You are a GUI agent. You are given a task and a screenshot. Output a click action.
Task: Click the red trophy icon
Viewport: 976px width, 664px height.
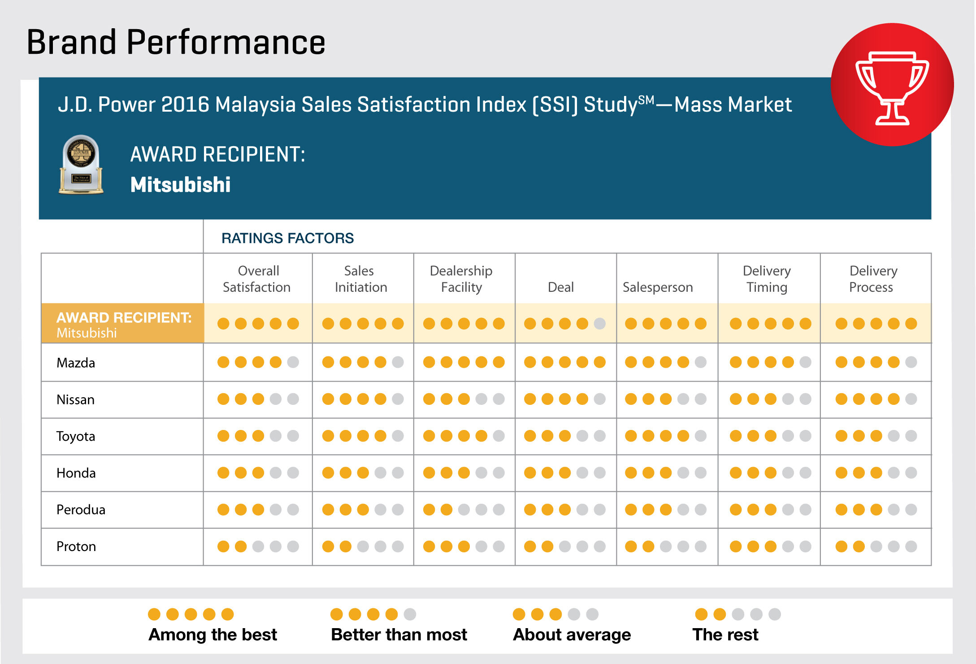coord(892,85)
